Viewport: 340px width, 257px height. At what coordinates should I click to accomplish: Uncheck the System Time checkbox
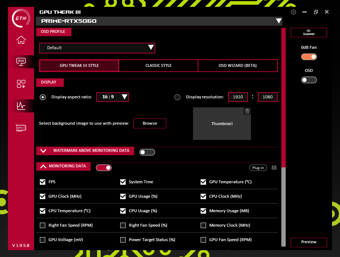(123, 182)
